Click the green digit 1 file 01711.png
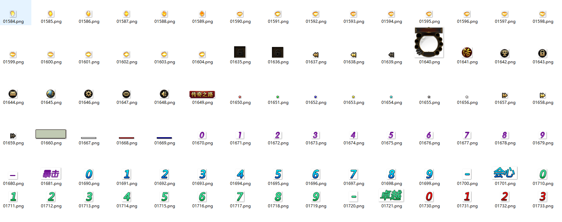 point(13,196)
